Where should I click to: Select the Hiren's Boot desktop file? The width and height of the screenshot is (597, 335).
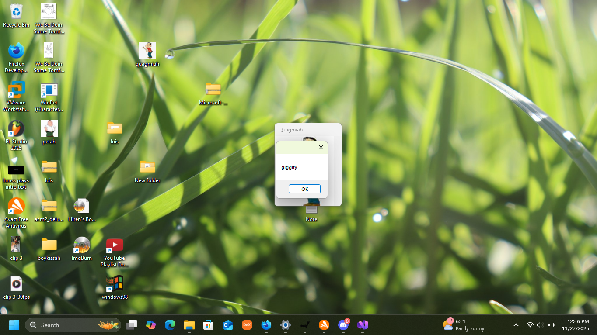click(x=82, y=210)
